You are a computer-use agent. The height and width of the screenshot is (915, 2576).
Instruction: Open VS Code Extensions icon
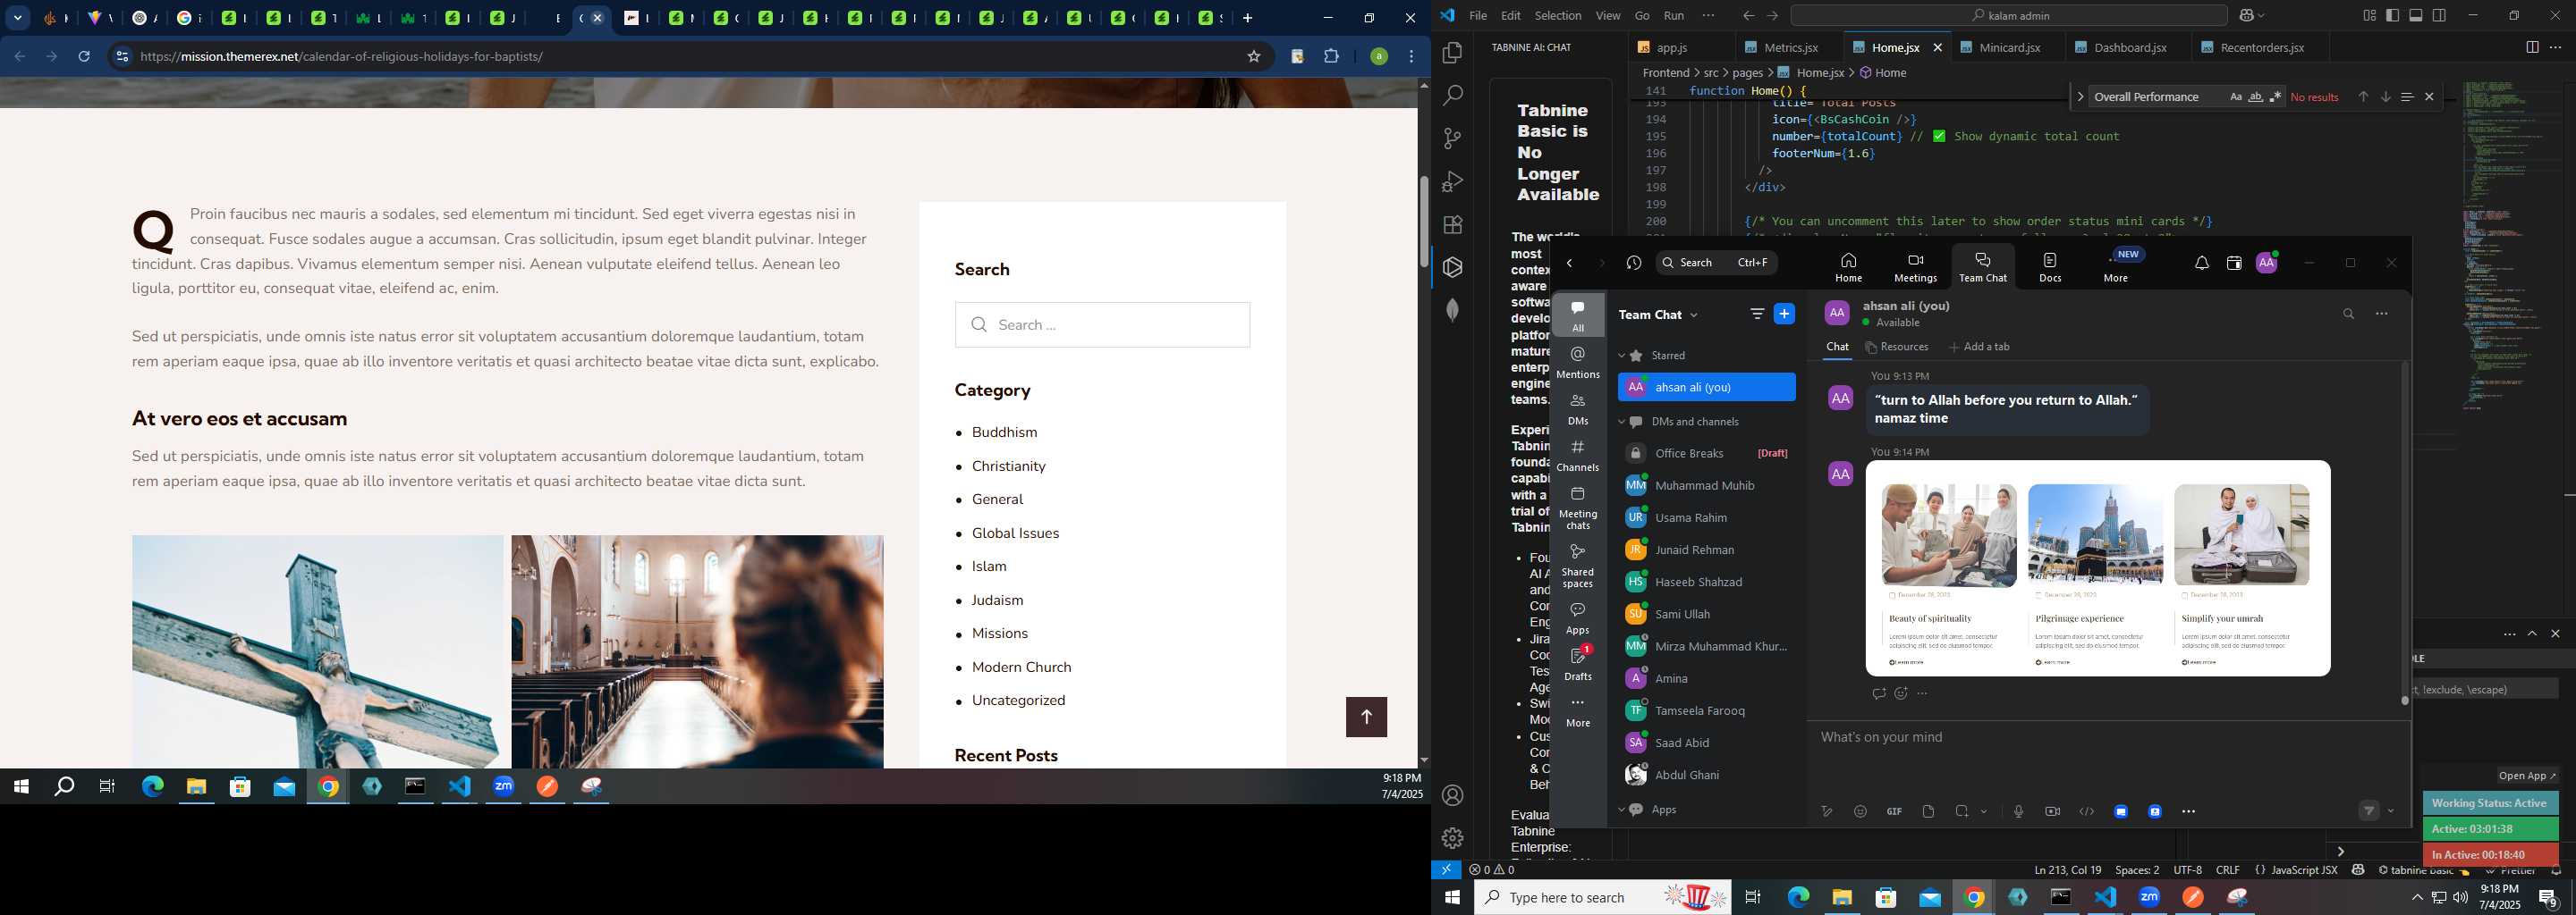point(1452,225)
